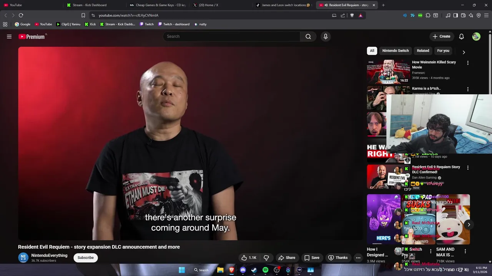Save the video to a playlist
This screenshot has height=276, width=492.
pos(312,258)
